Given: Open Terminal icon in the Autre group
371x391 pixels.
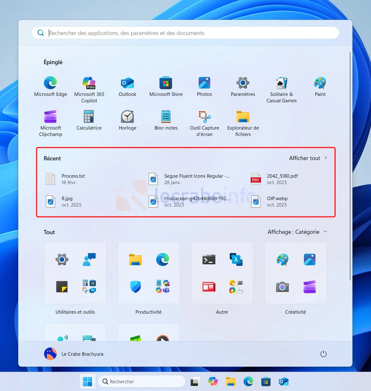Looking at the screenshot, I should (x=209, y=260).
